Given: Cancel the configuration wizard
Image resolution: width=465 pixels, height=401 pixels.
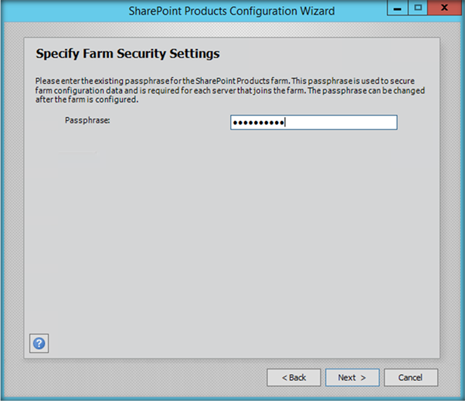Looking at the screenshot, I should tap(411, 378).
